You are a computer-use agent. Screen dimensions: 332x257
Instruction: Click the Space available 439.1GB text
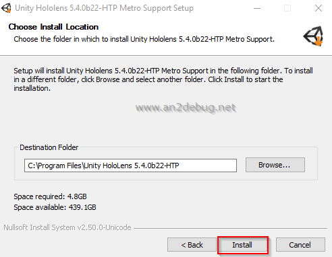point(55,207)
